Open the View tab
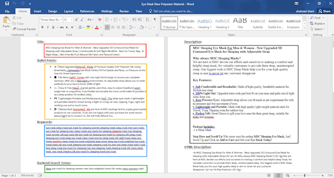 click(139, 11)
